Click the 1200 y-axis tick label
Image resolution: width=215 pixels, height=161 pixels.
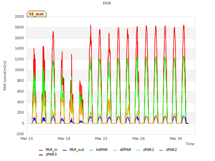(19, 59)
